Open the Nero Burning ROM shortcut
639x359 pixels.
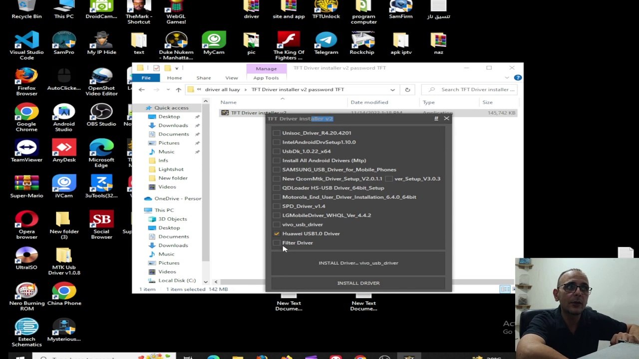click(x=26, y=297)
